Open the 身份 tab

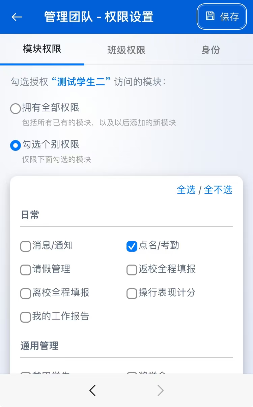[x=211, y=50]
